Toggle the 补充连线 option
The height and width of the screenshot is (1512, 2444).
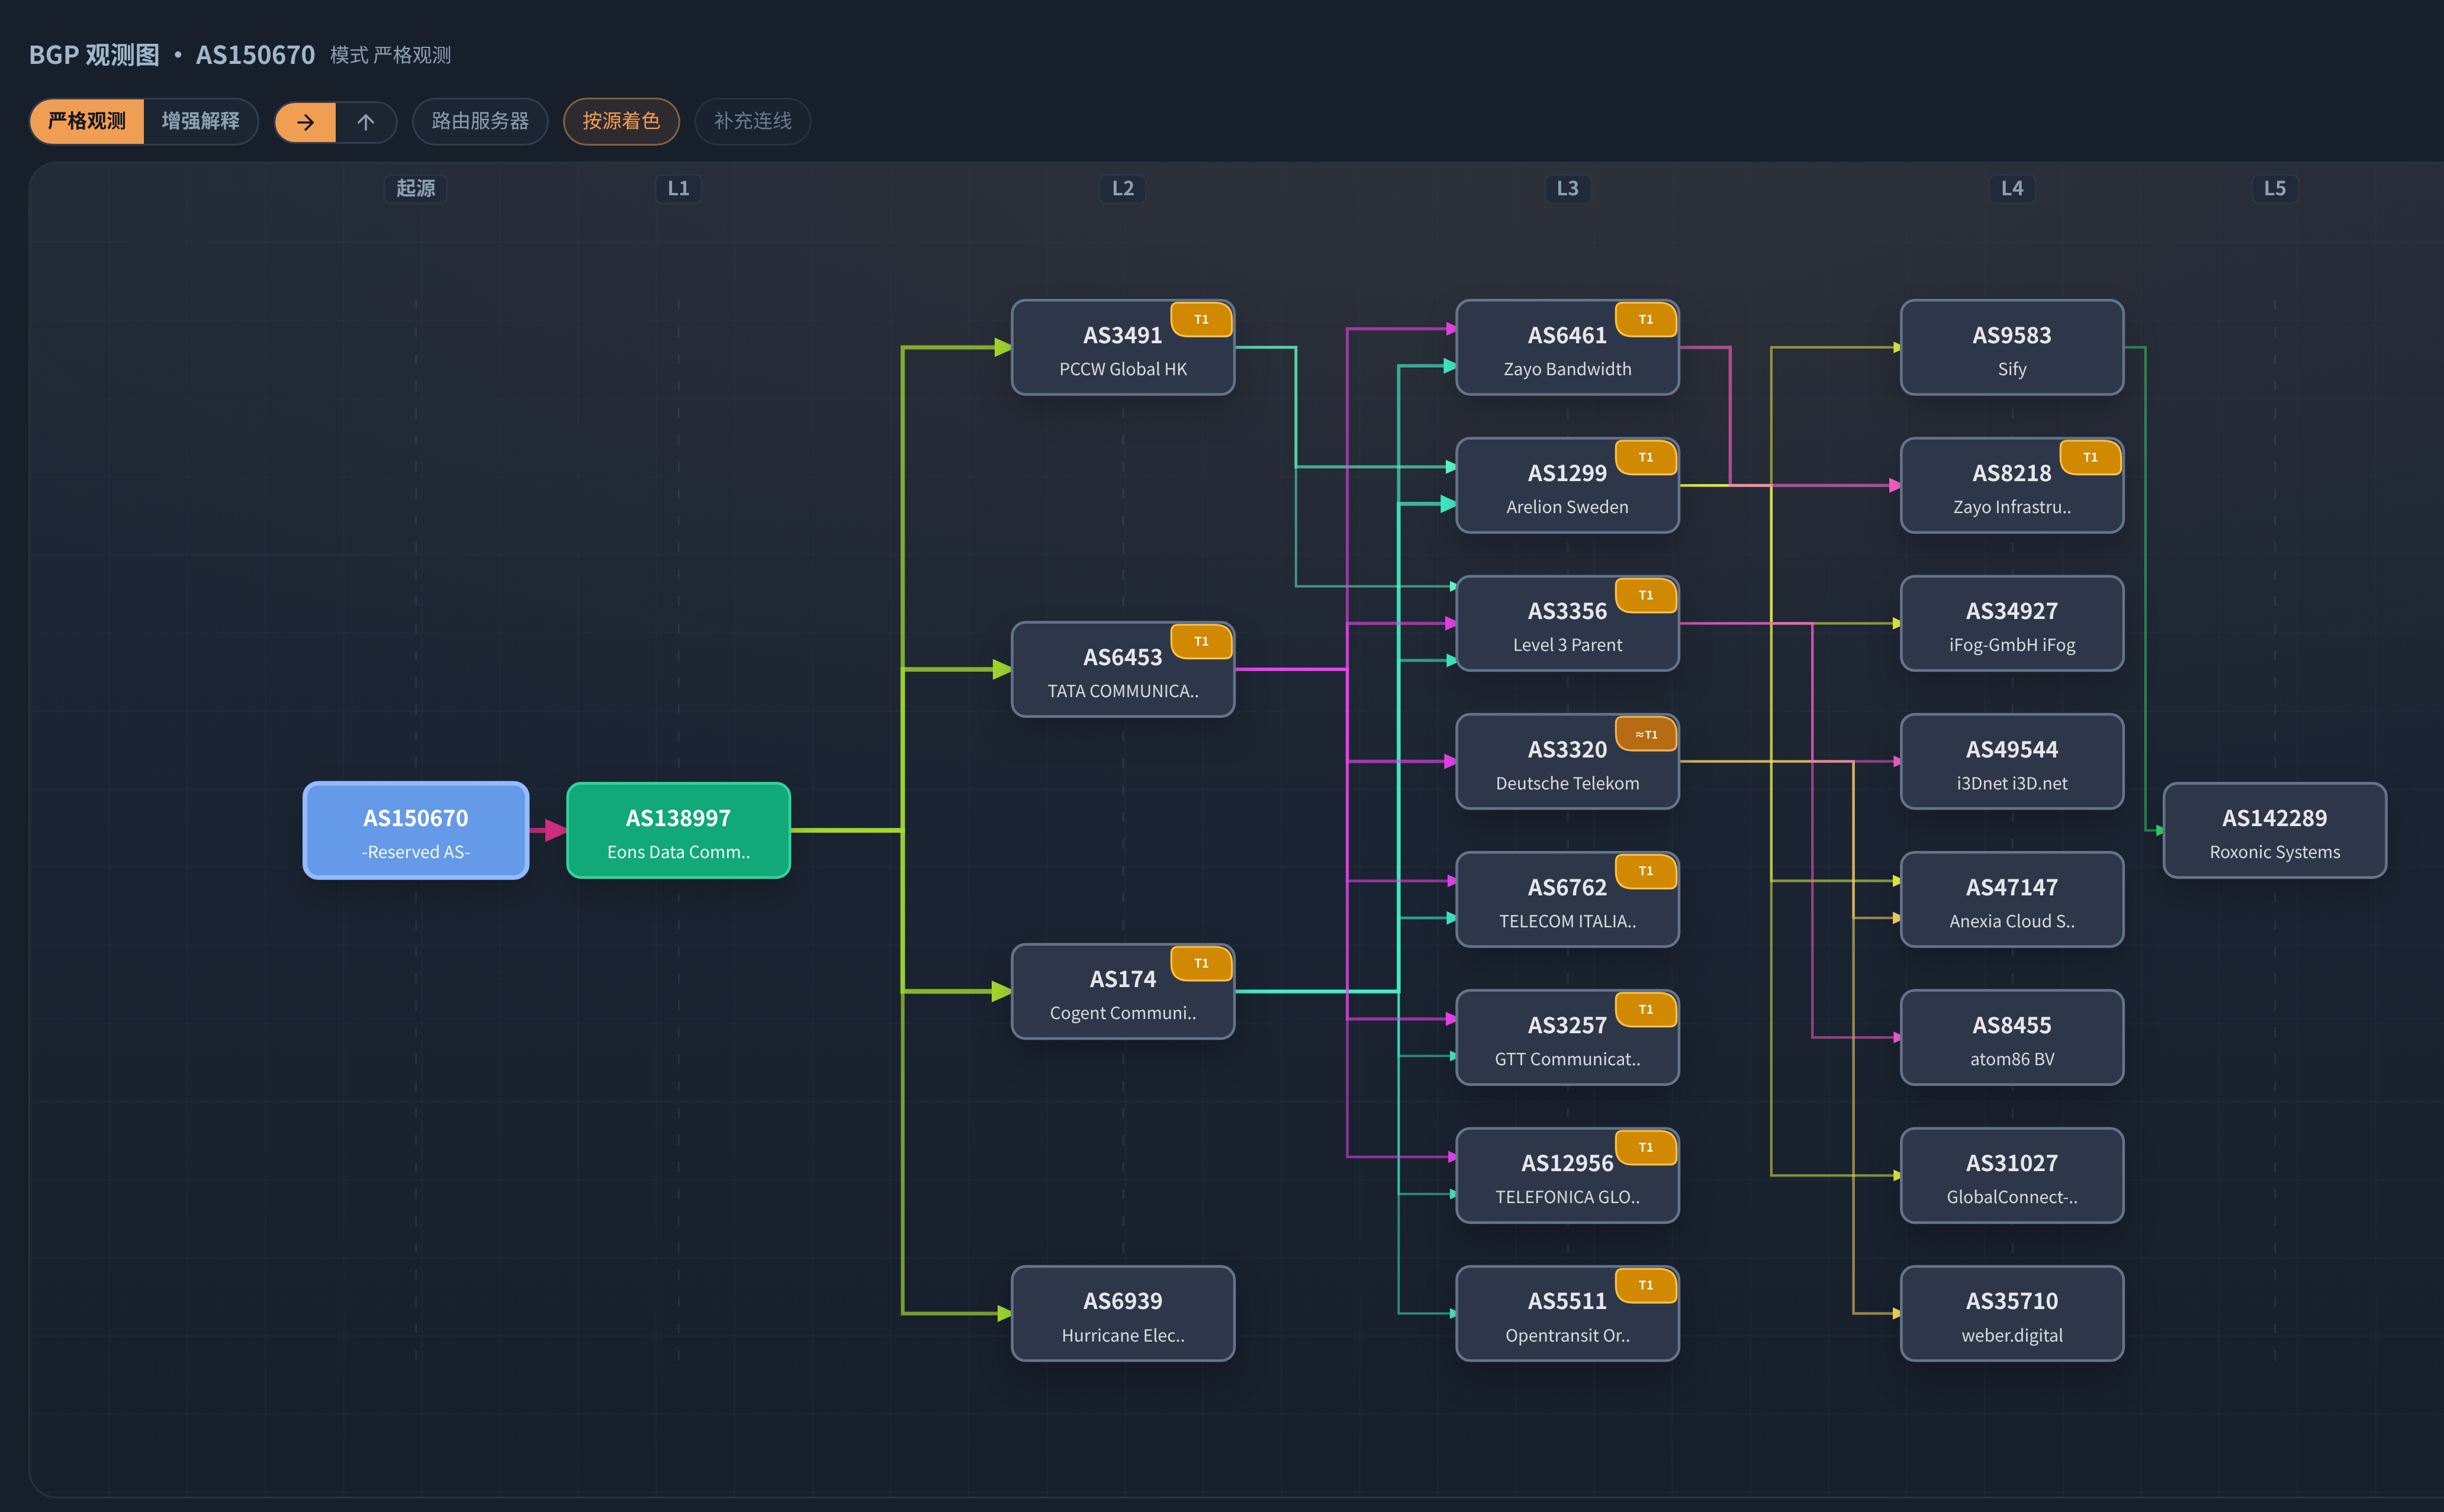coord(753,121)
